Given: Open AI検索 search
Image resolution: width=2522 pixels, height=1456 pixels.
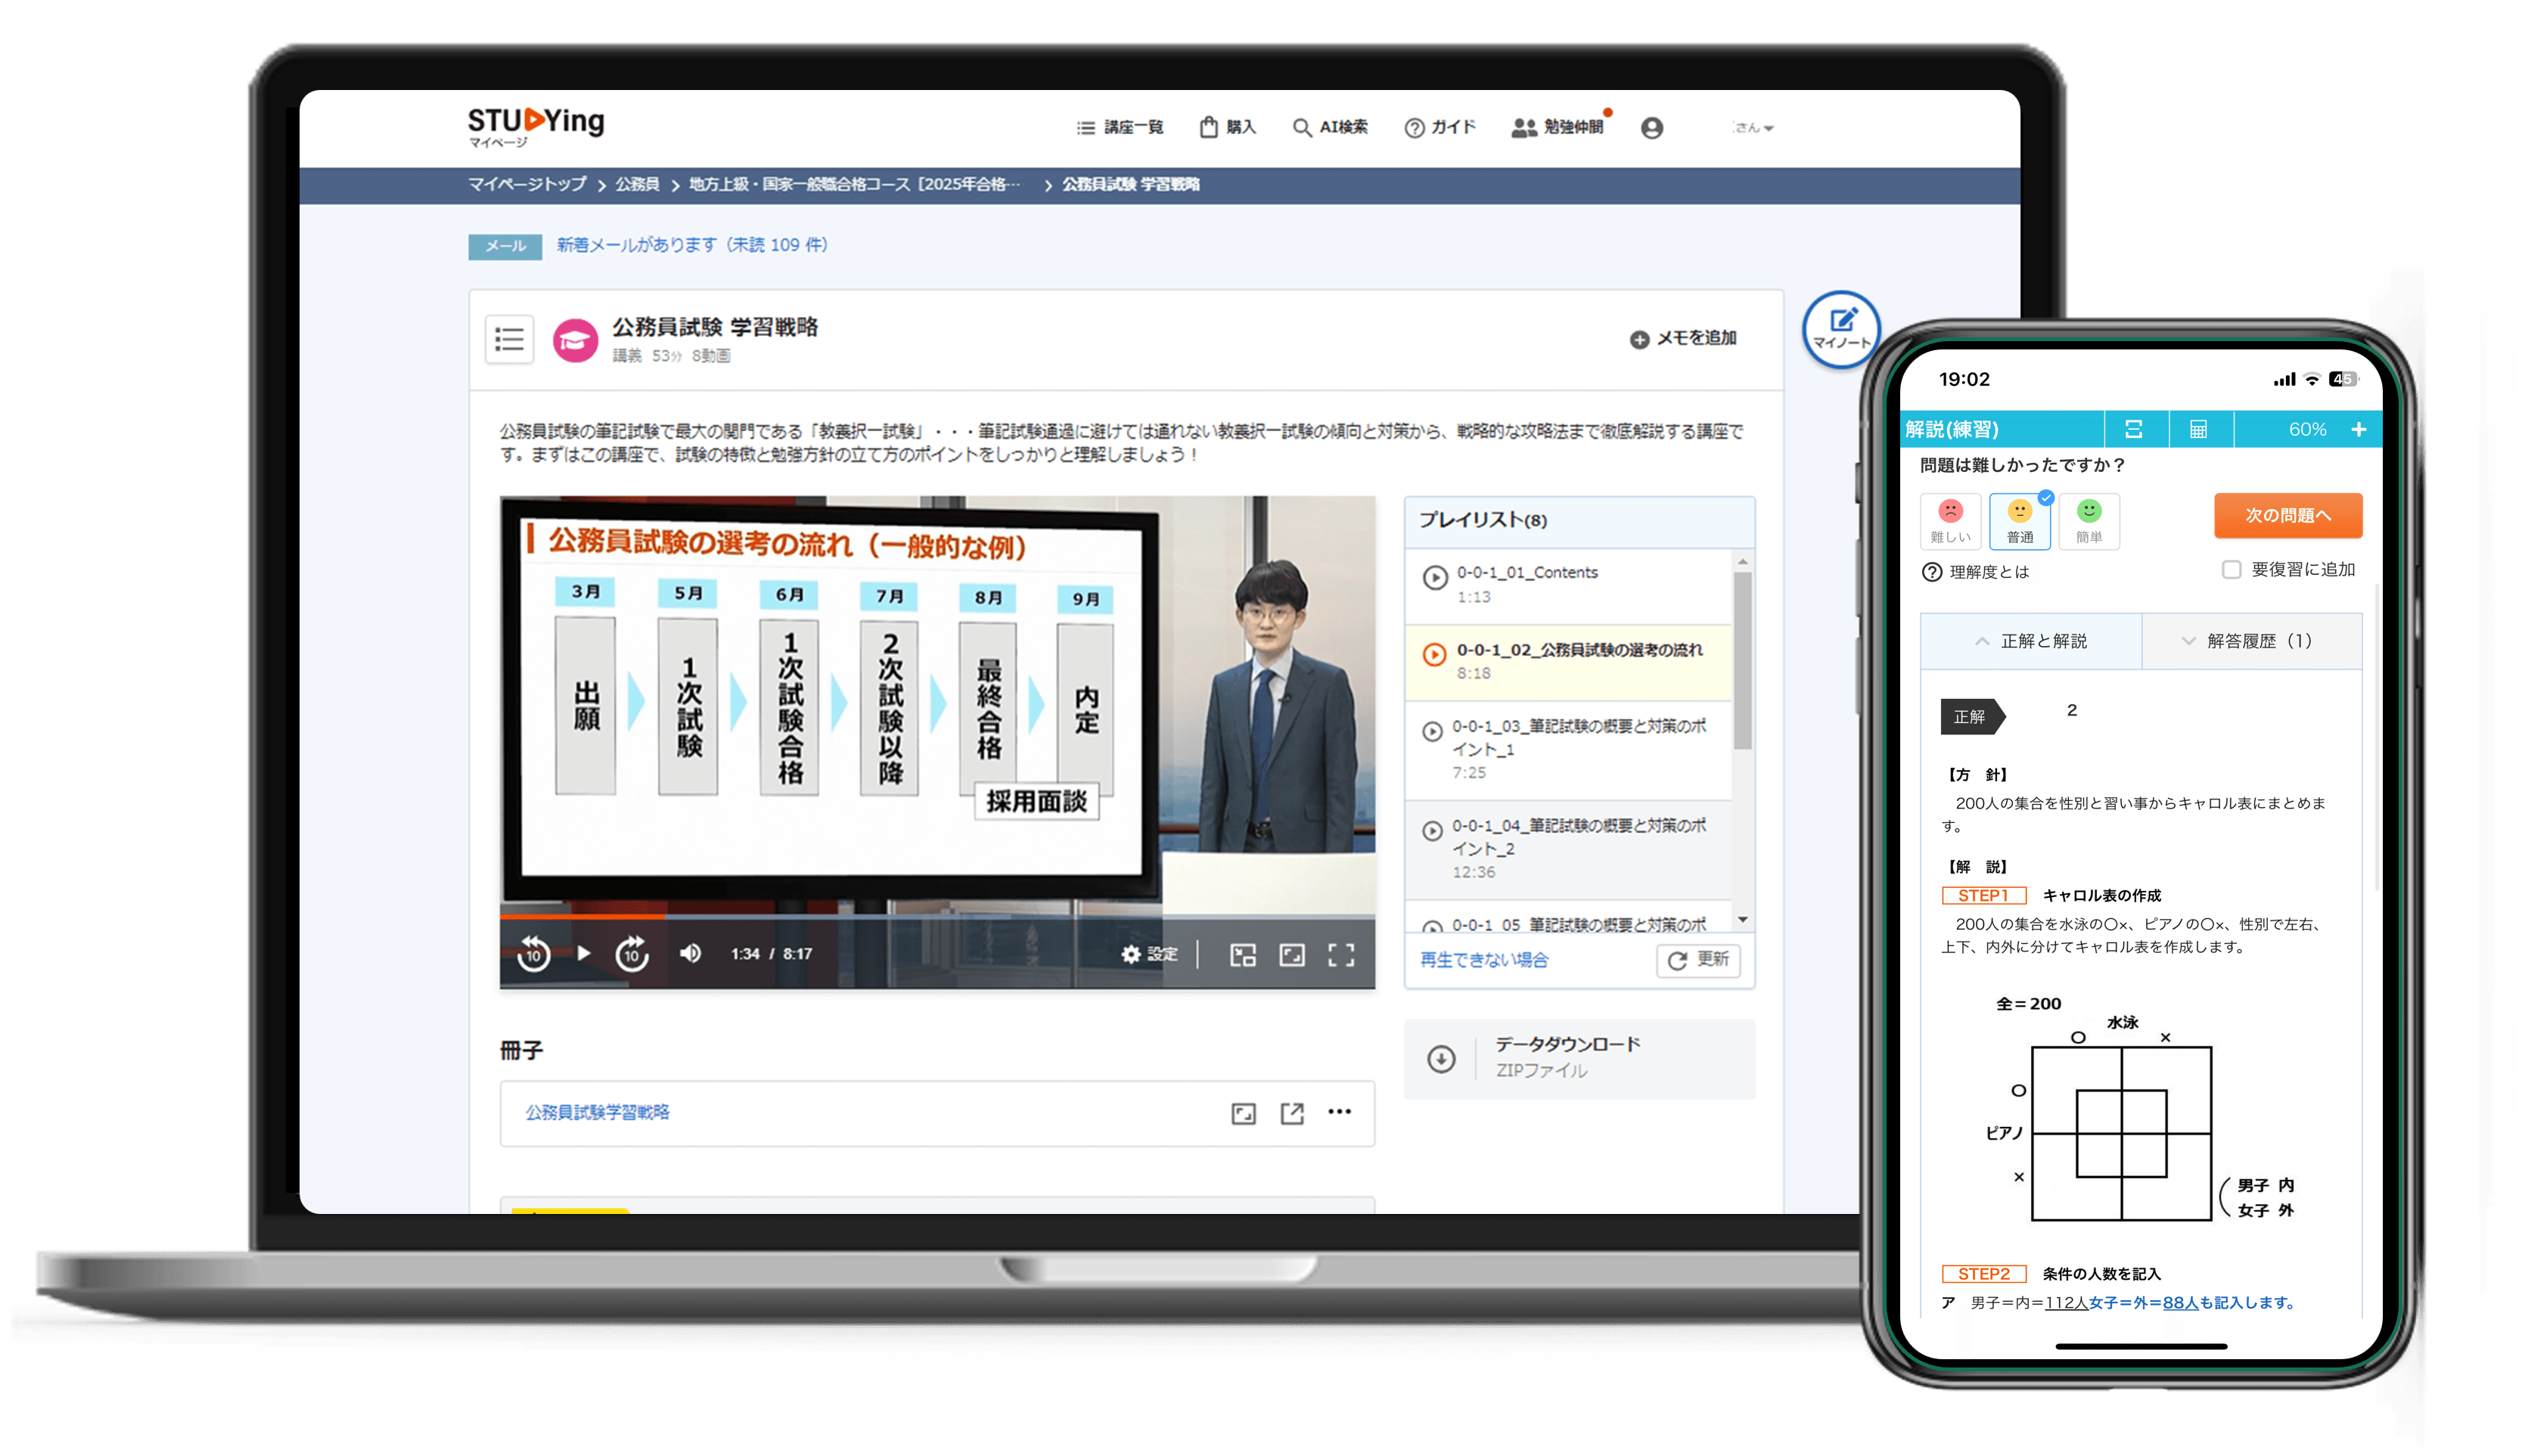Looking at the screenshot, I should tap(1329, 127).
